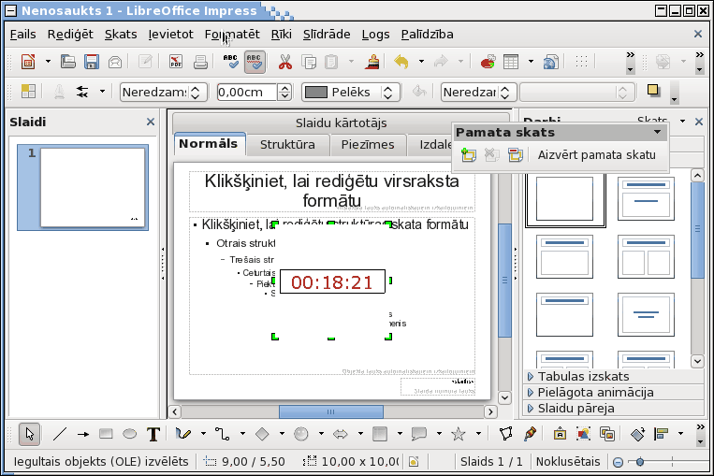This screenshot has width=714, height=476.
Task: Switch to the Piezīmes tab
Action: pyautogui.click(x=368, y=145)
